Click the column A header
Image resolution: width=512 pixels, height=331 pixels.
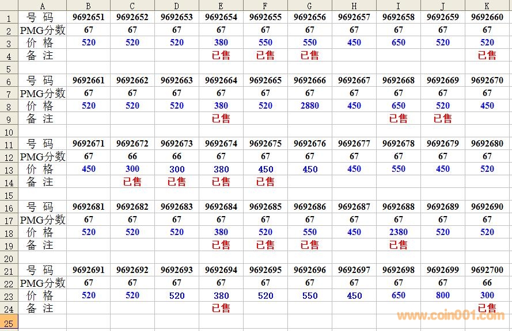(x=42, y=6)
